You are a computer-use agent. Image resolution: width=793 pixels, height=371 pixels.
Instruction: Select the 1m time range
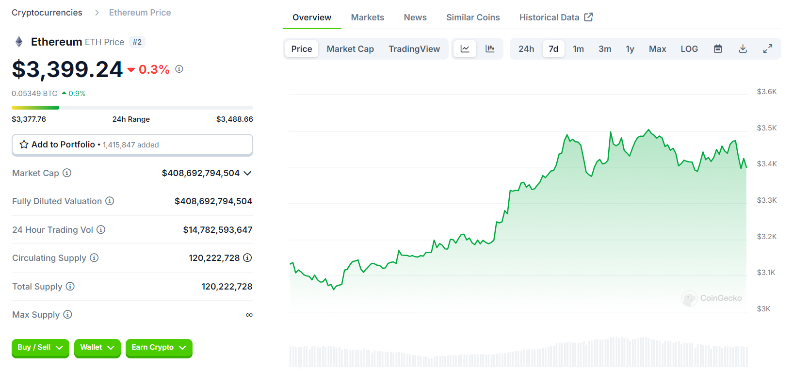[578, 48]
